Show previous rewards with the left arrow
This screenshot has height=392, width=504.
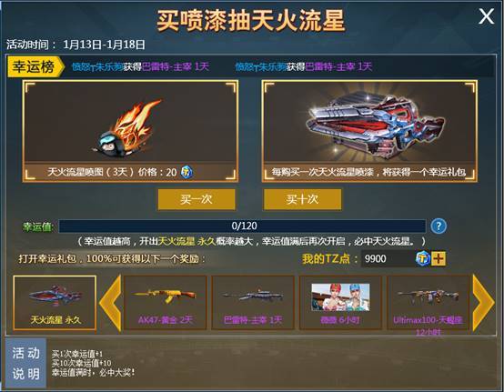pyautogui.click(x=111, y=303)
